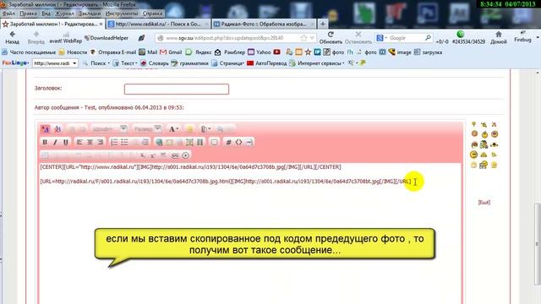The height and width of the screenshot is (304, 541).
Task: Bookmark this page with the star icon
Action: (303, 38)
